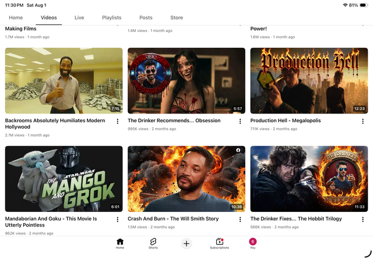Open more options for Crash And Burn video

coord(240,219)
